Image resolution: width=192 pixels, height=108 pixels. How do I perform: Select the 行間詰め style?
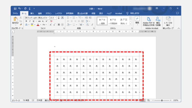pos(113,21)
